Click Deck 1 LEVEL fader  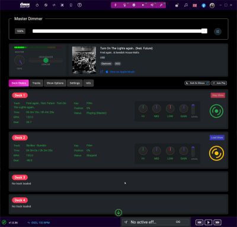tap(193, 109)
